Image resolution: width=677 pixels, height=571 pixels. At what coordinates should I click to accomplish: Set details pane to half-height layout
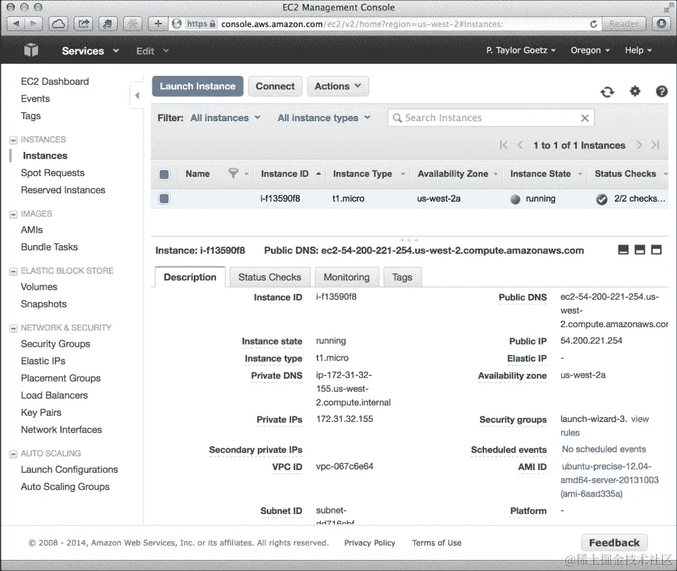tap(640, 250)
